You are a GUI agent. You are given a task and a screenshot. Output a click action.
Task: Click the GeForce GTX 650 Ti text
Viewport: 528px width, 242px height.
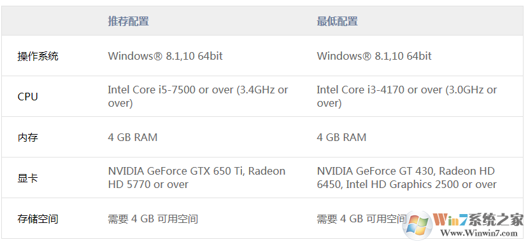[196, 171]
